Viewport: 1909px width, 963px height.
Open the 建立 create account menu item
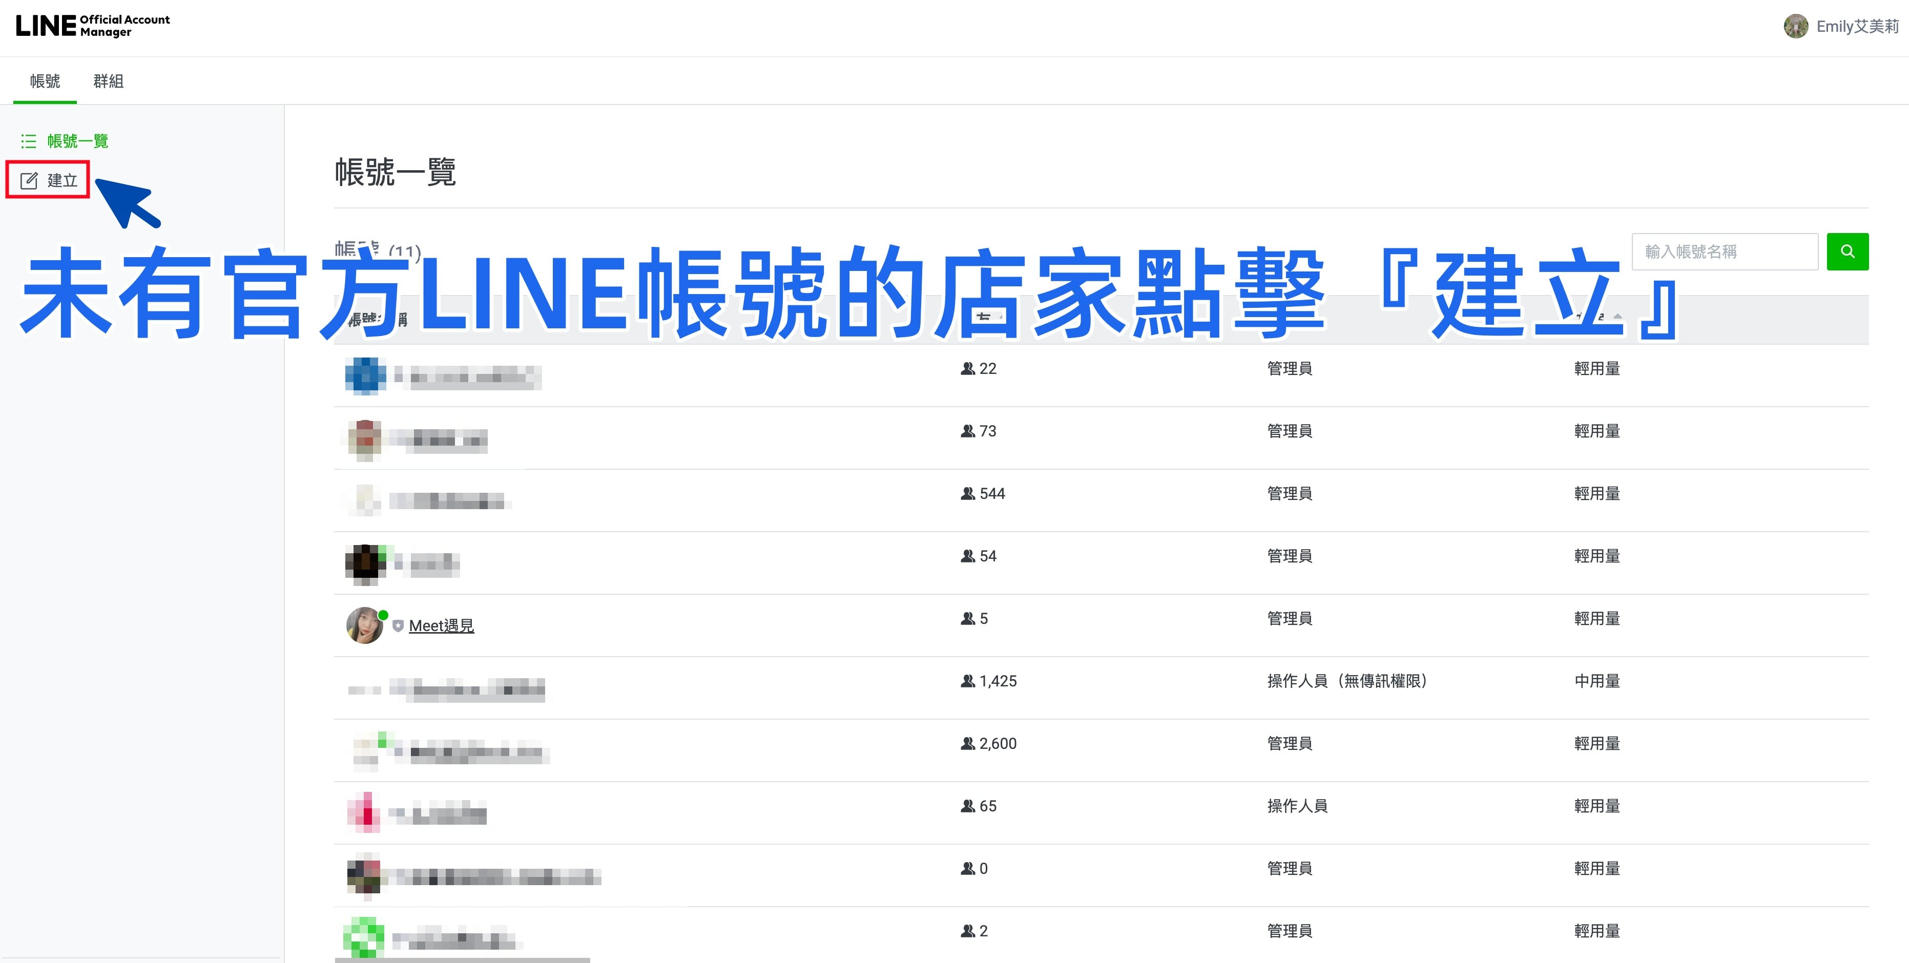pyautogui.click(x=48, y=180)
